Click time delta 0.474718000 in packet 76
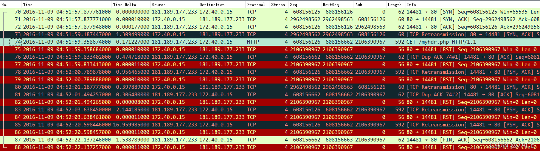Image resolution: width=540 pixels, height=152 pixels. [x=132, y=57]
